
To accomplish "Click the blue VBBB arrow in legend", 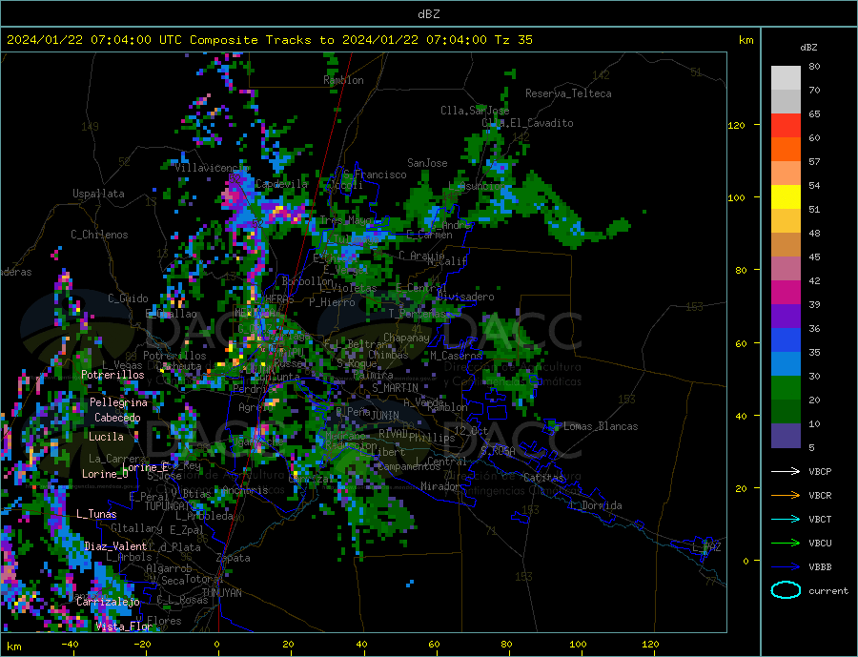I will (786, 566).
